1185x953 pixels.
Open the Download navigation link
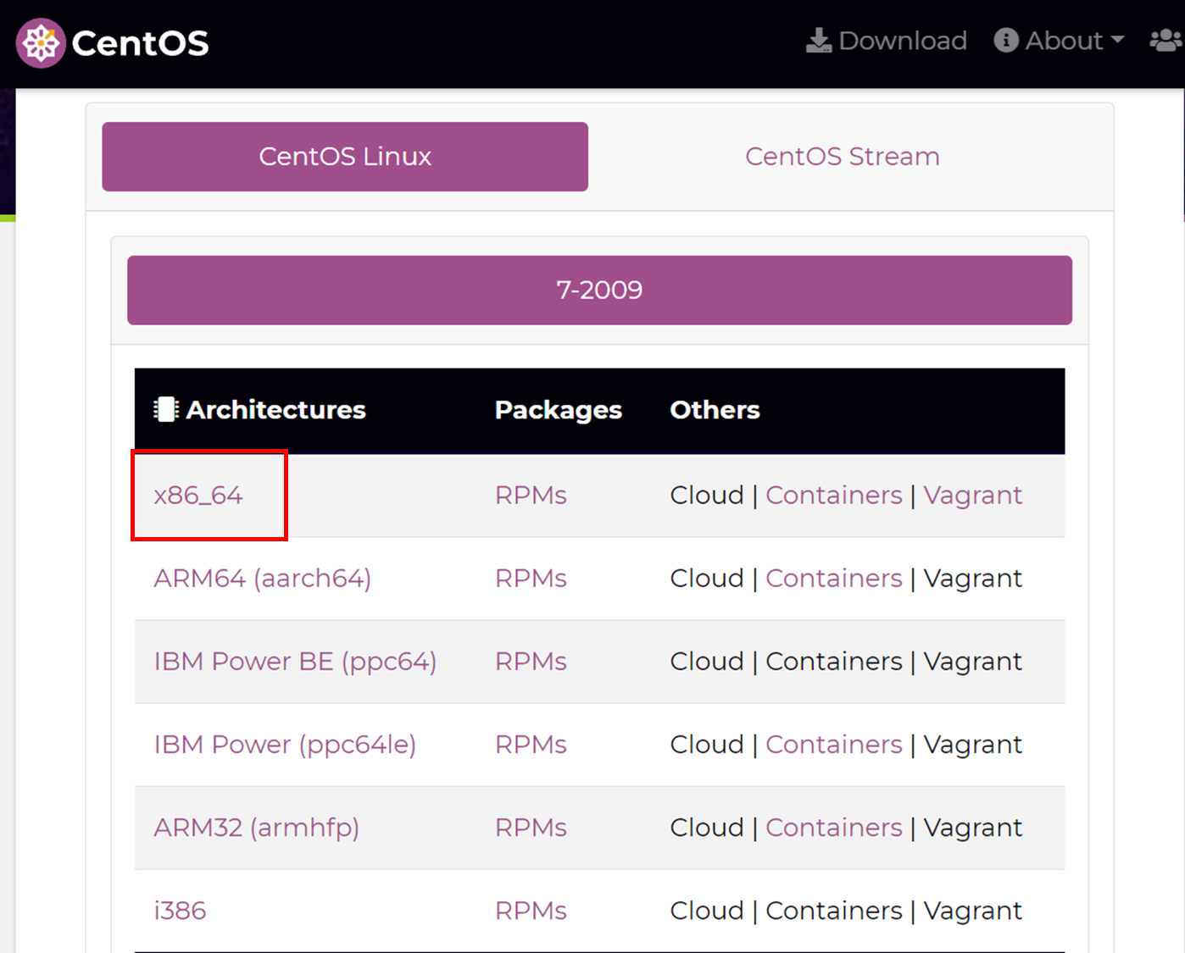(x=886, y=41)
